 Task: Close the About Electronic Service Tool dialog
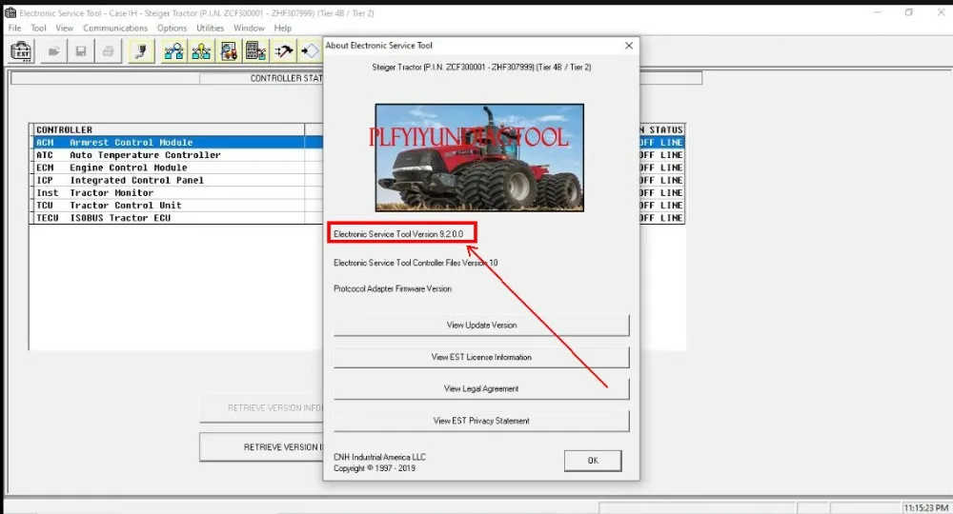[629, 46]
